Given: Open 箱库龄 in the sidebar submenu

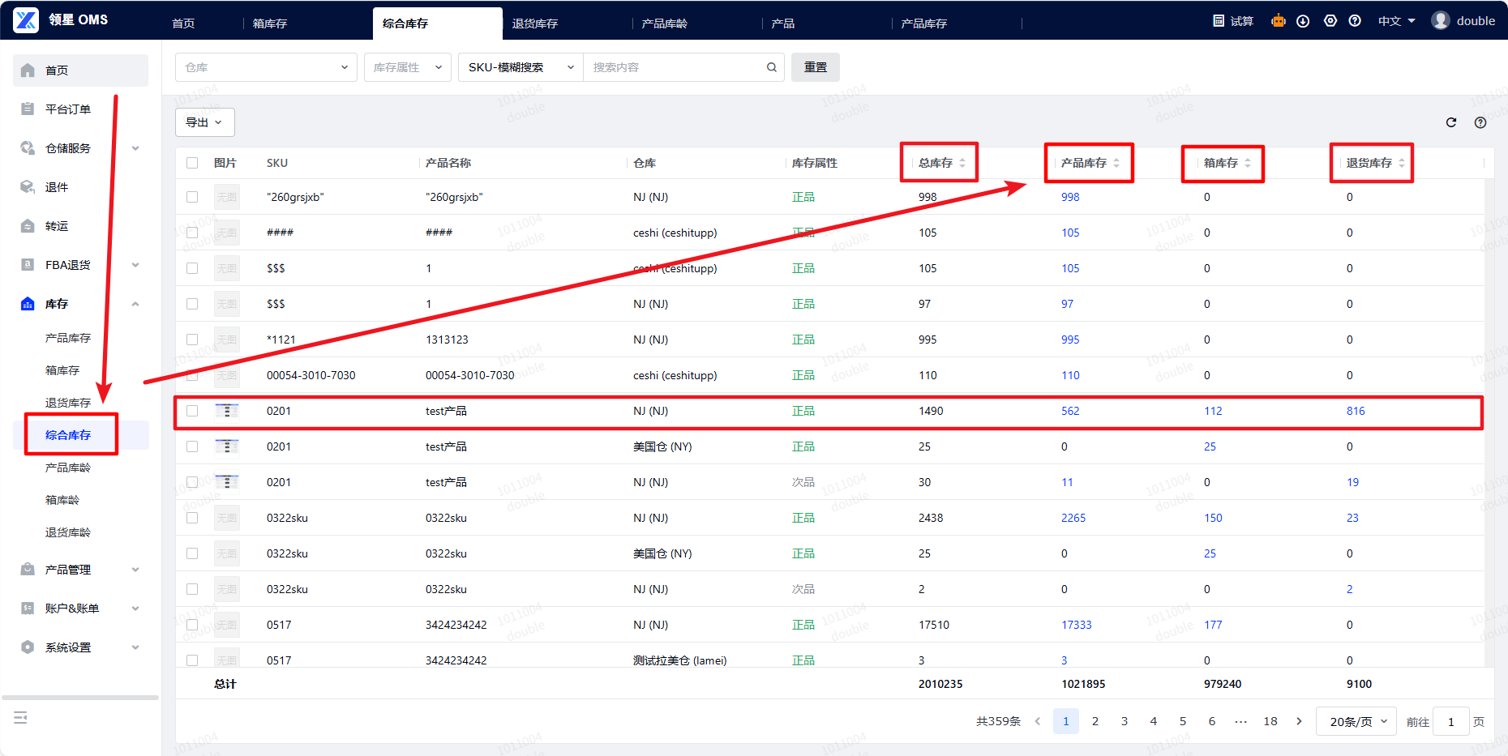Looking at the screenshot, I should (x=62, y=500).
